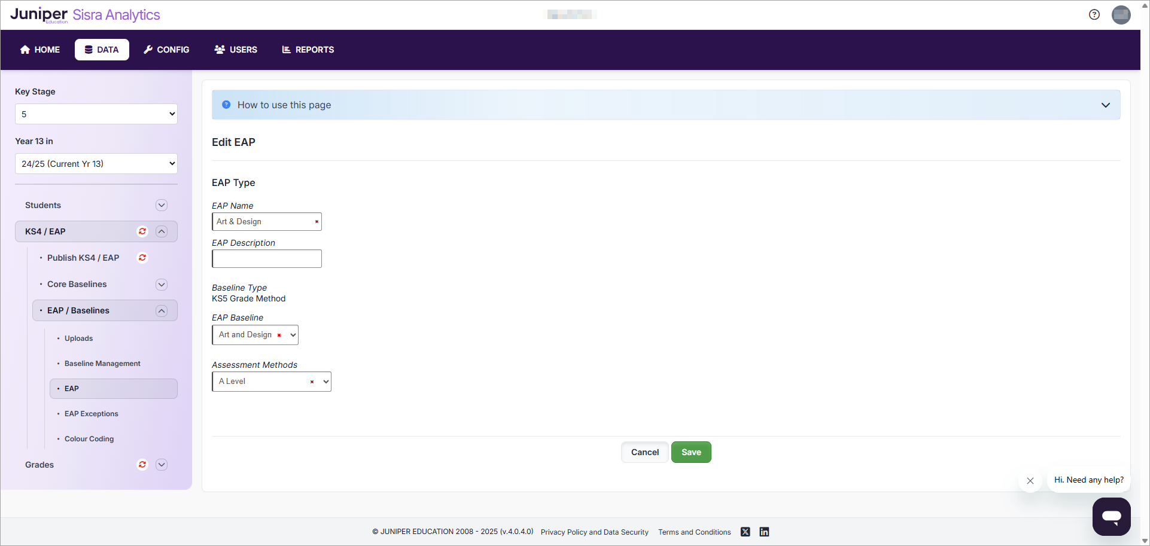Screen dimensions: 1150x546
Task: Open the Assessment Methods dropdown
Action: [272, 382]
